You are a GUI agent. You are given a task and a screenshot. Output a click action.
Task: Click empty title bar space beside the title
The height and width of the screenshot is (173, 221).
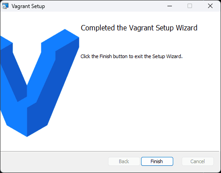[104, 6]
